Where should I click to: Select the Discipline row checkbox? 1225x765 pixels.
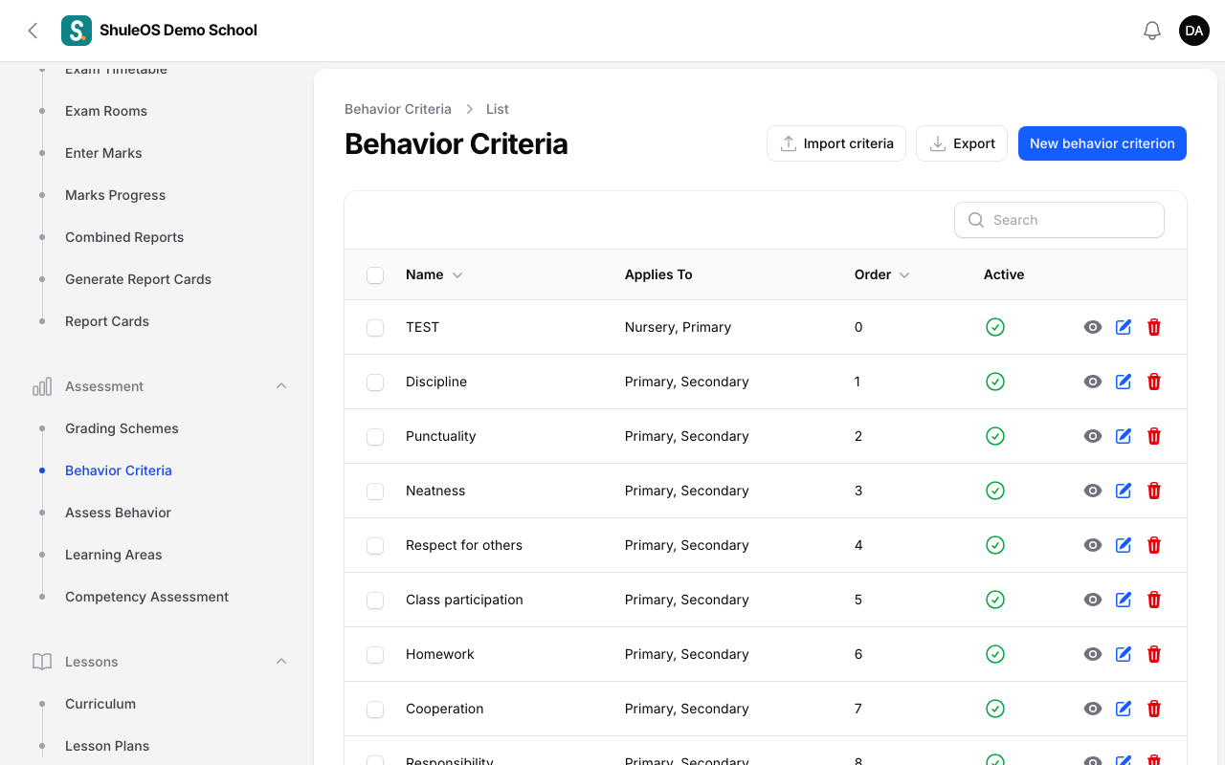pos(375,382)
